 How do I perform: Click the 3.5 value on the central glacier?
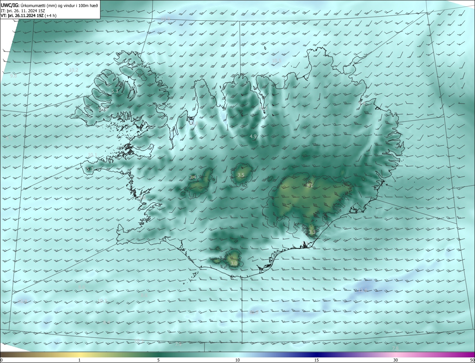pyautogui.click(x=241, y=175)
